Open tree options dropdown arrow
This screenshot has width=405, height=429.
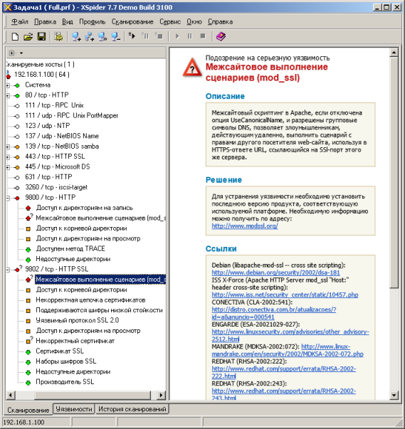coord(21,53)
